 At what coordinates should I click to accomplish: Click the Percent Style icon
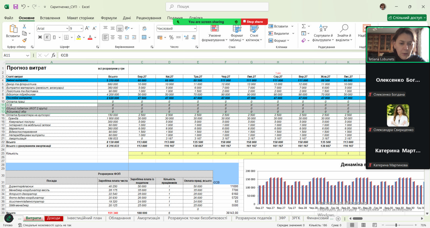[x=171, y=37]
